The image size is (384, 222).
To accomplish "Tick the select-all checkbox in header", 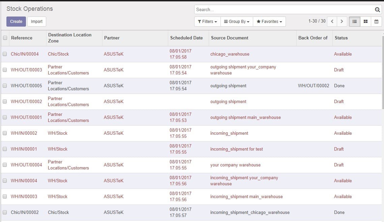I will click(5, 38).
